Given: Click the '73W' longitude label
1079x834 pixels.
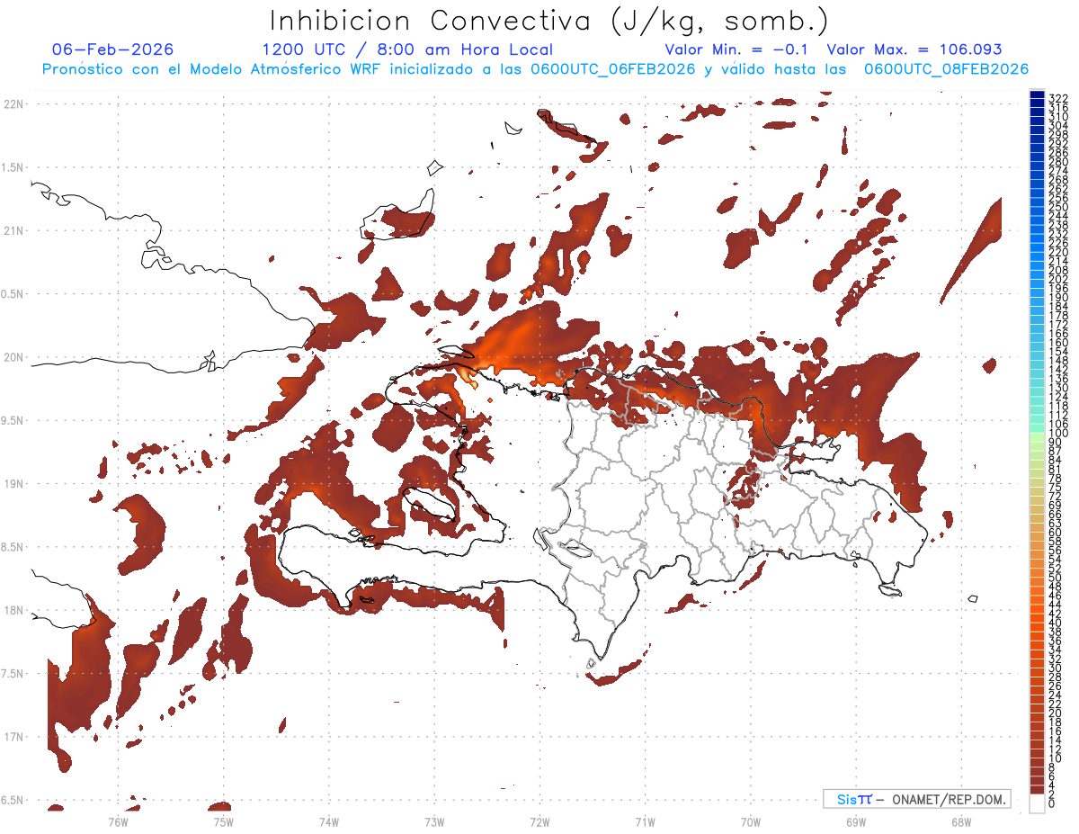Looking at the screenshot, I should coord(434,821).
